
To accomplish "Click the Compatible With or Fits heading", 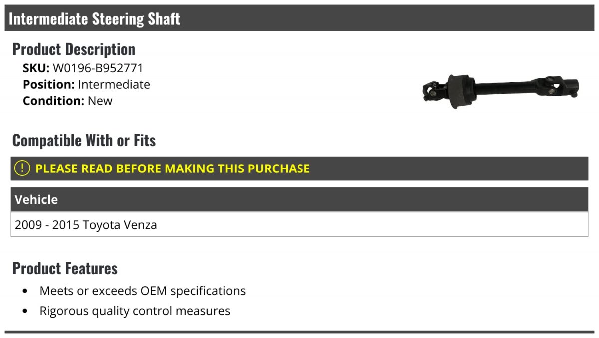I will point(84,140).
